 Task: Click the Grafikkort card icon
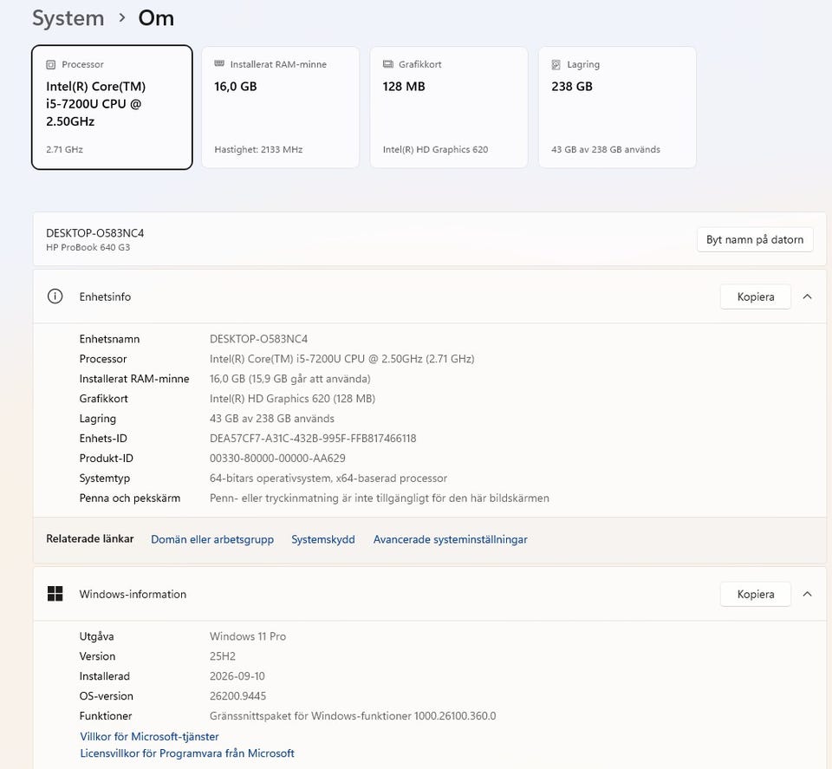coord(388,64)
